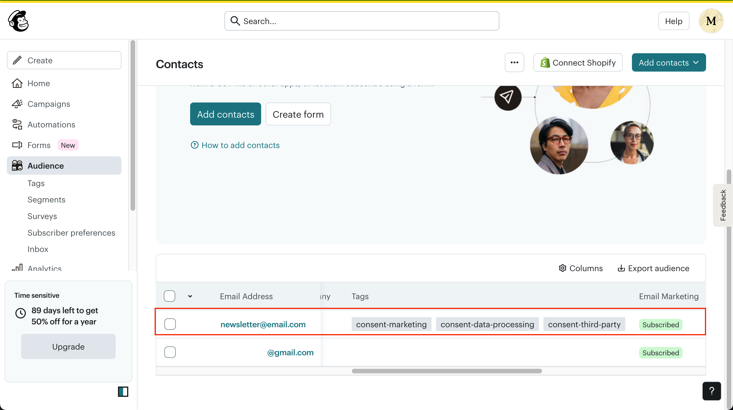Click the question-circle icon beside How to add contacts
Screen dimensions: 733x410
pyautogui.click(x=194, y=145)
